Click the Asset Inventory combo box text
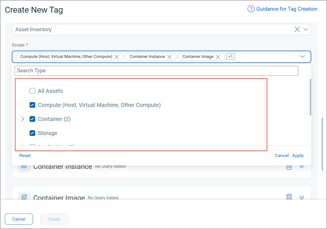The image size is (327, 229). click(34, 29)
